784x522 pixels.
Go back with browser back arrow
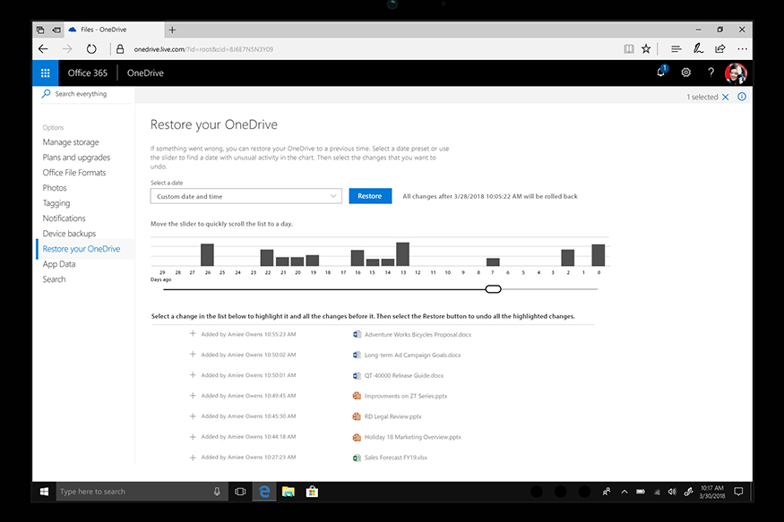(44, 49)
